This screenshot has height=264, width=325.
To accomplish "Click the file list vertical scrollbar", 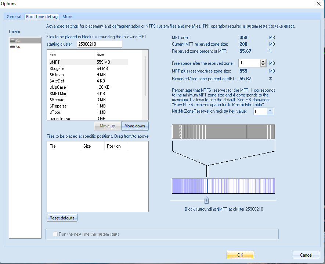I will pos(145,76).
